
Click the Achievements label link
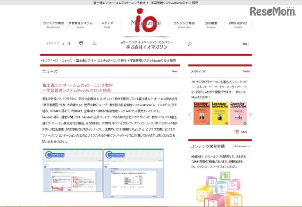[242, 146]
